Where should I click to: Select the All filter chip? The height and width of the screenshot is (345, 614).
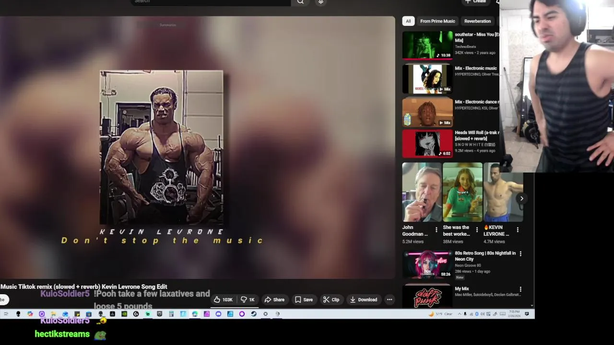[408, 21]
